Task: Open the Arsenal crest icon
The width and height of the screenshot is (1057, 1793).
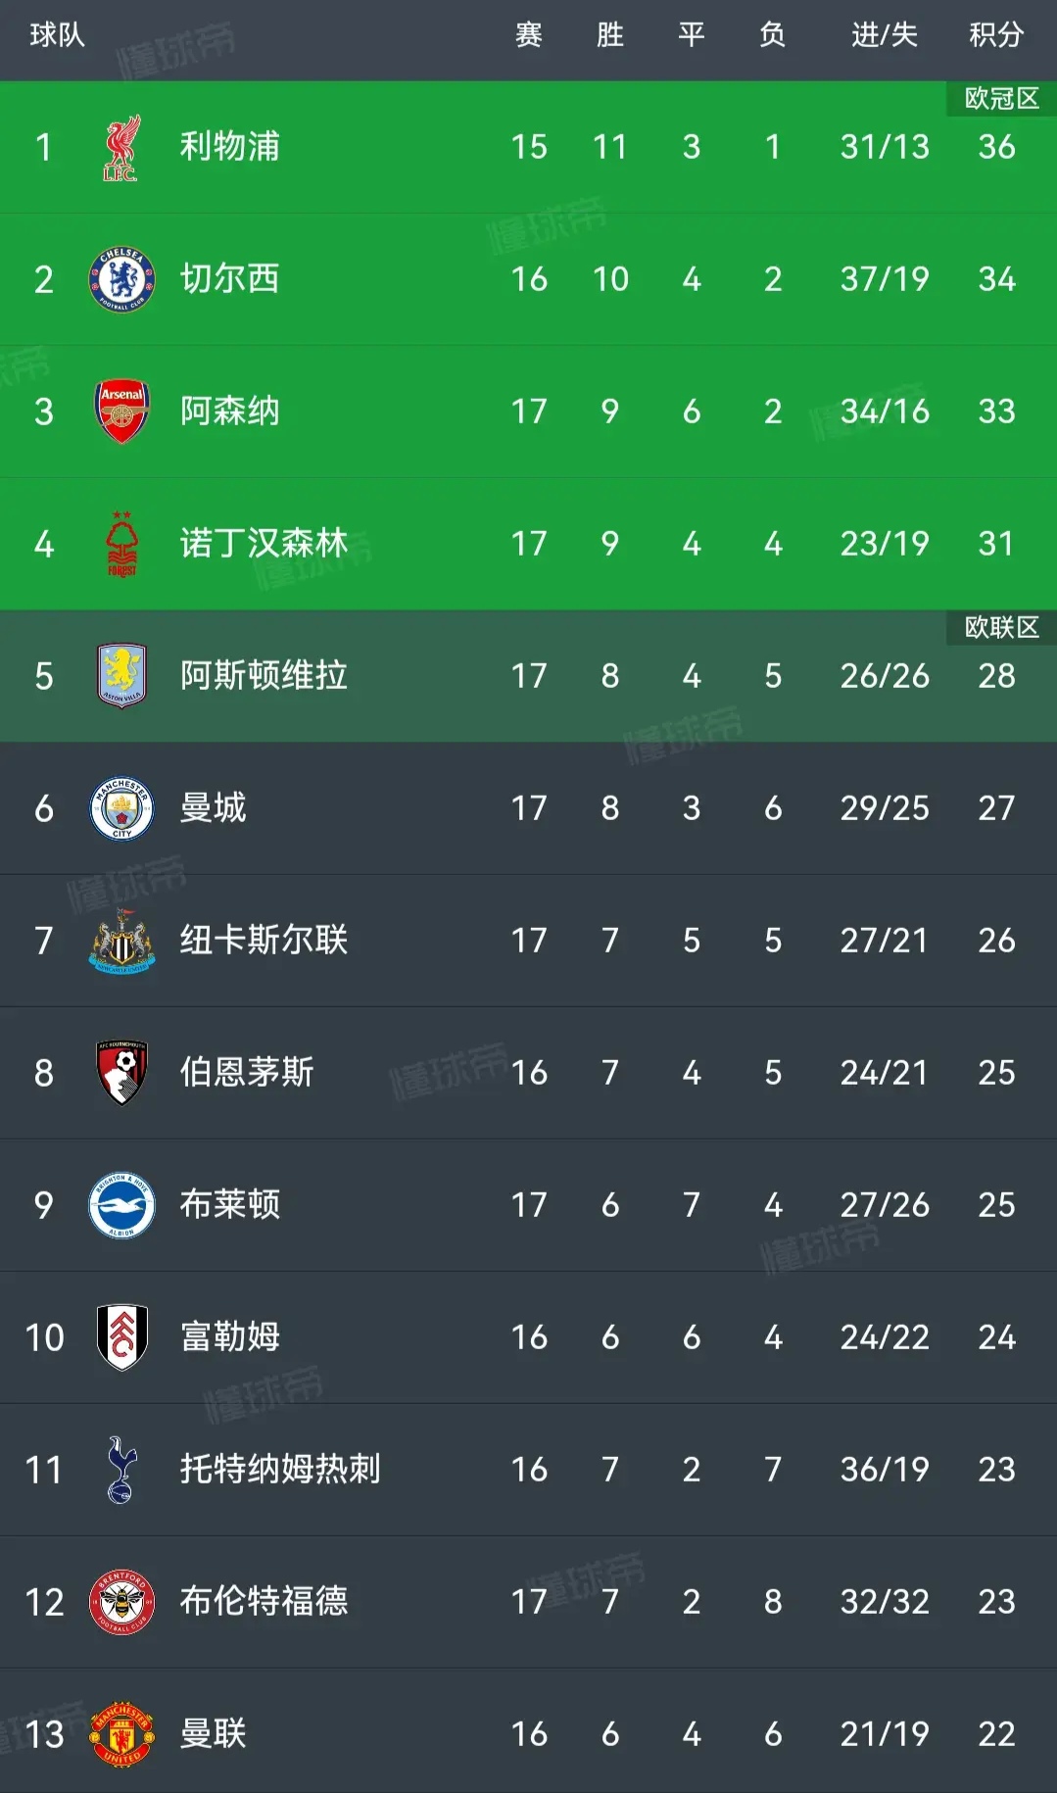Action: (121, 412)
